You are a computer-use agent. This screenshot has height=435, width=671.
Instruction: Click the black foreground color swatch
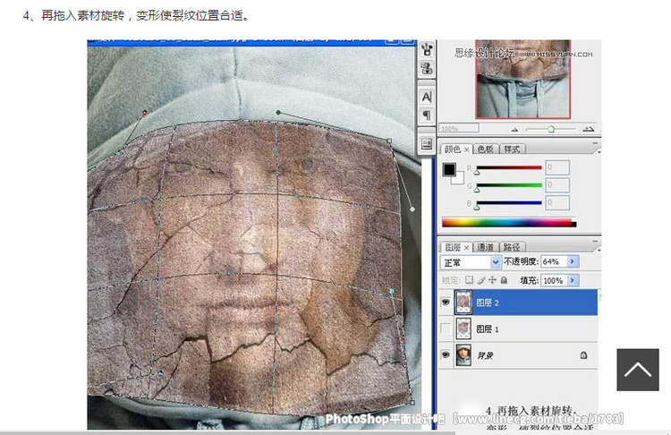coord(449,169)
